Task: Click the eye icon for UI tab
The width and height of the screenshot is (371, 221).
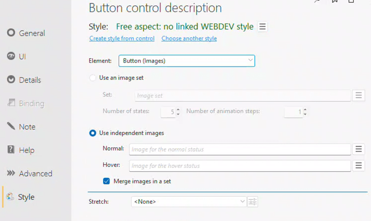Action: click(x=11, y=57)
